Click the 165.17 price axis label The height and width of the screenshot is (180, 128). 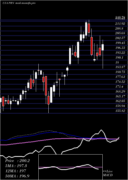(120, 96)
